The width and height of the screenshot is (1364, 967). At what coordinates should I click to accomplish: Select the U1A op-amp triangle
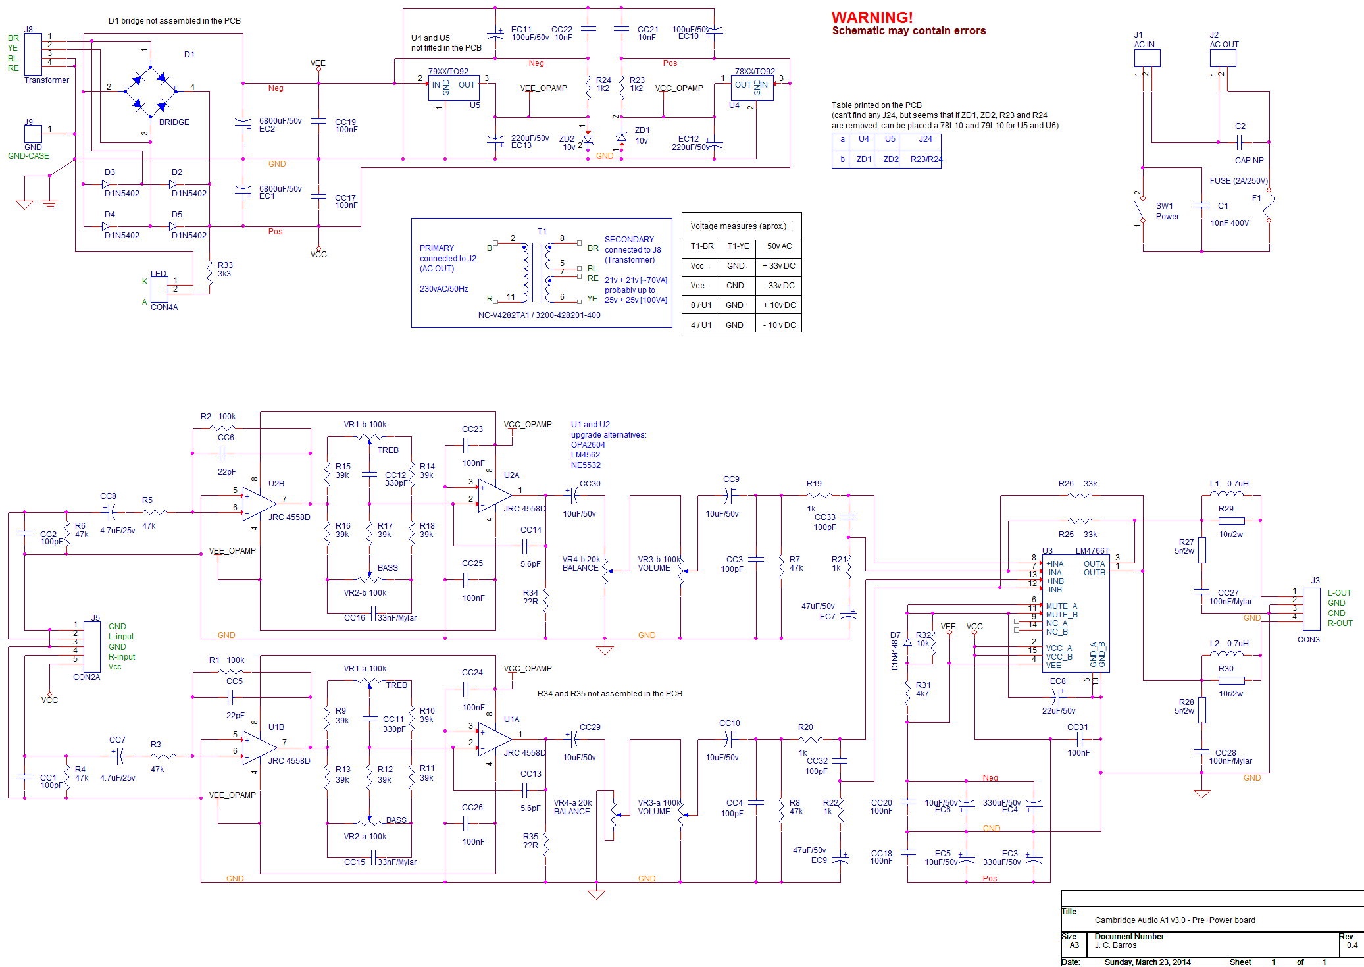click(495, 739)
